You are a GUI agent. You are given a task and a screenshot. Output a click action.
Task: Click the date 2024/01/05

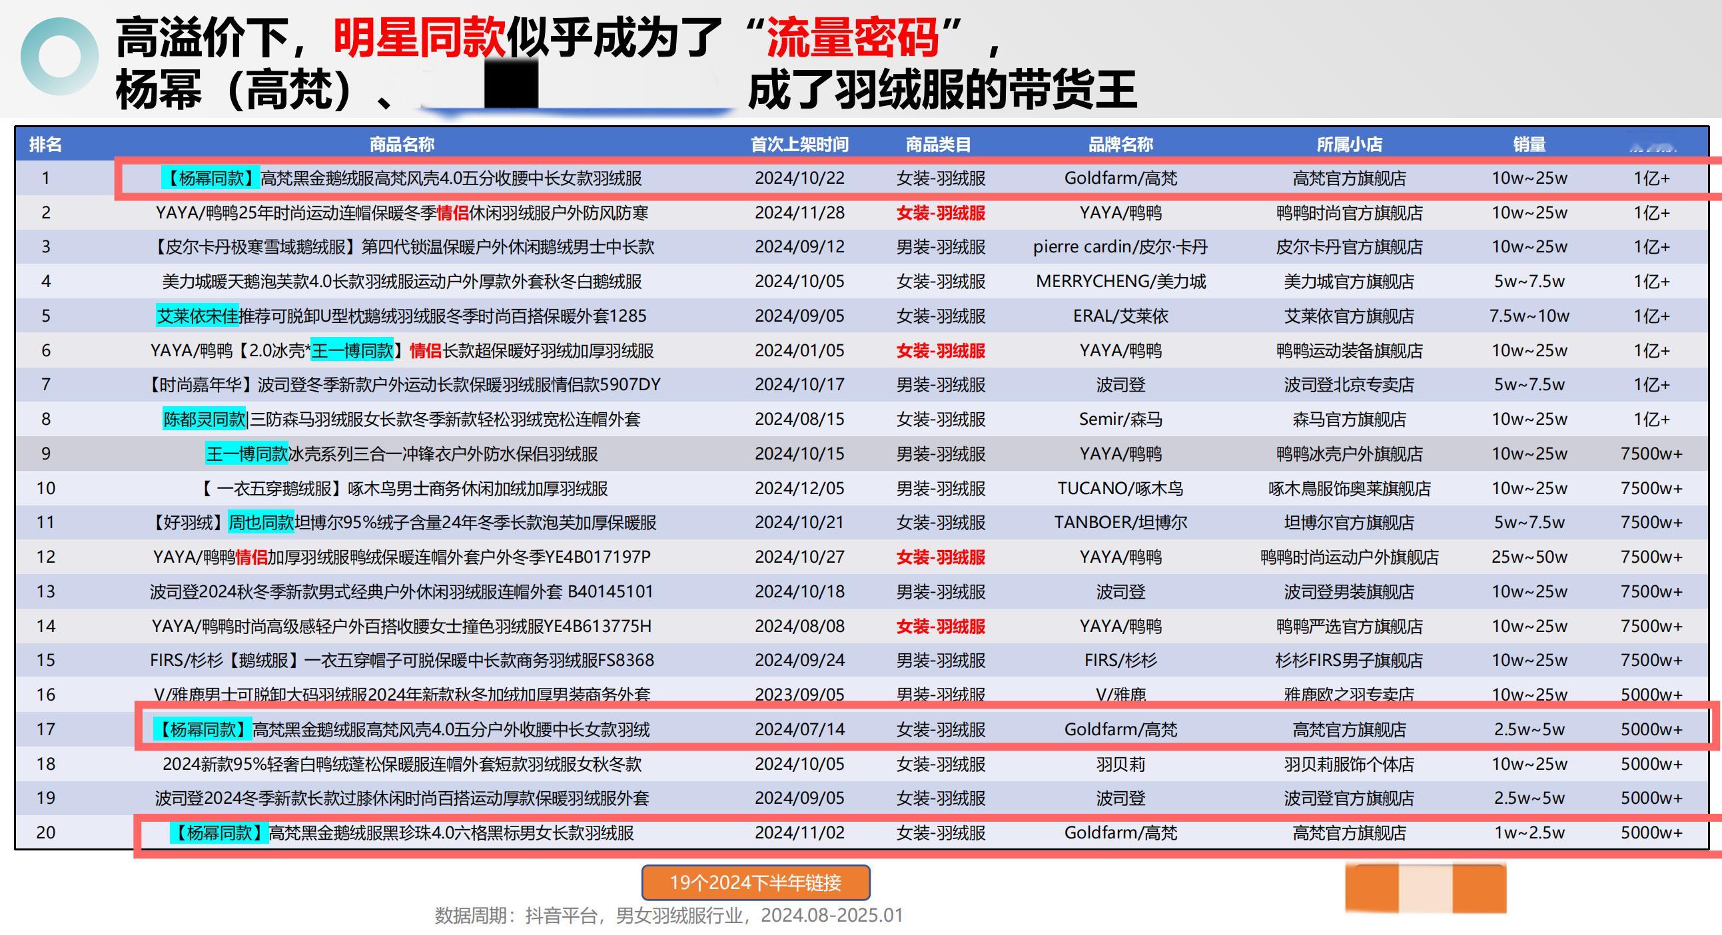point(799,351)
